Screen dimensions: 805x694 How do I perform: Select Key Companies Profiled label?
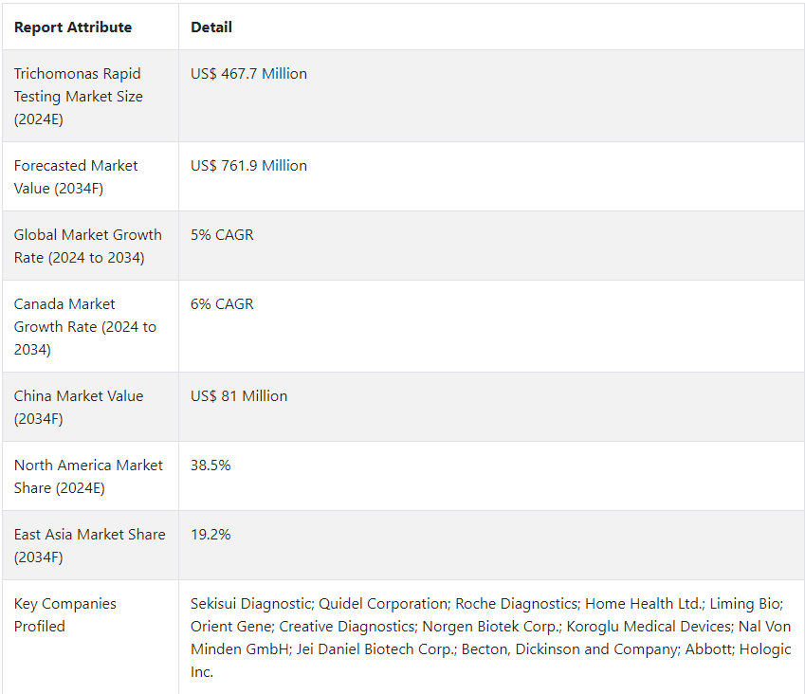pos(64,615)
